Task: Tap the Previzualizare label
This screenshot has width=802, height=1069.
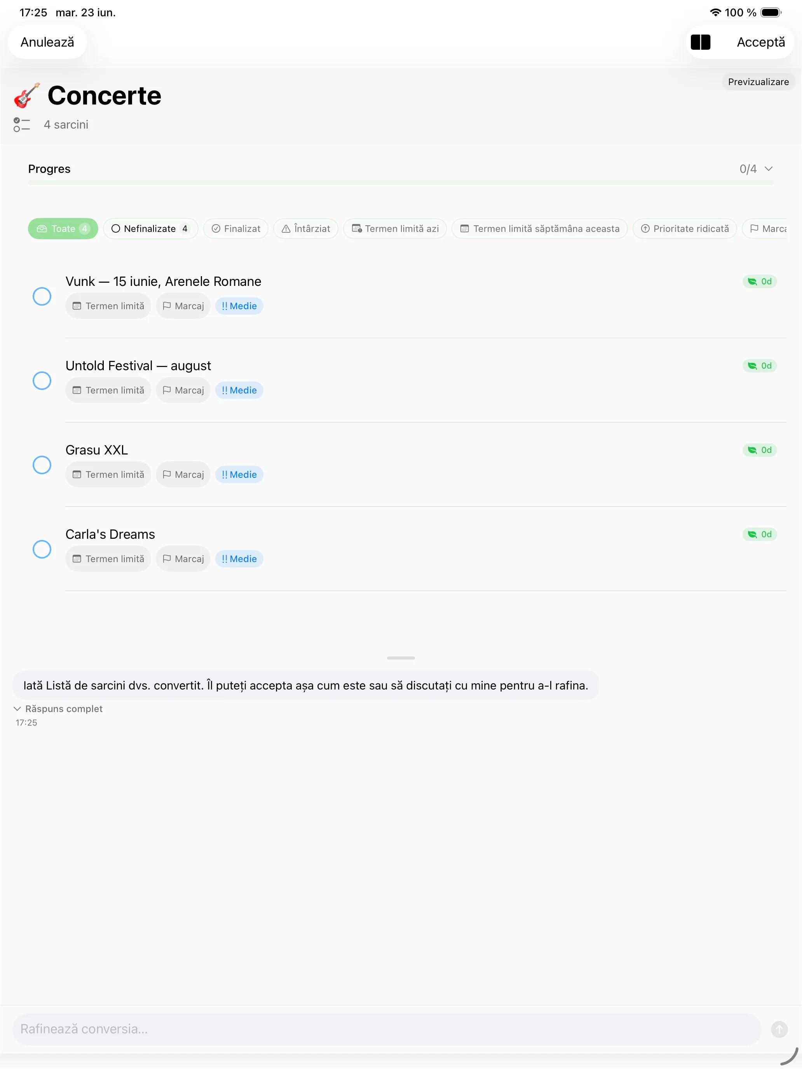Action: (758, 82)
